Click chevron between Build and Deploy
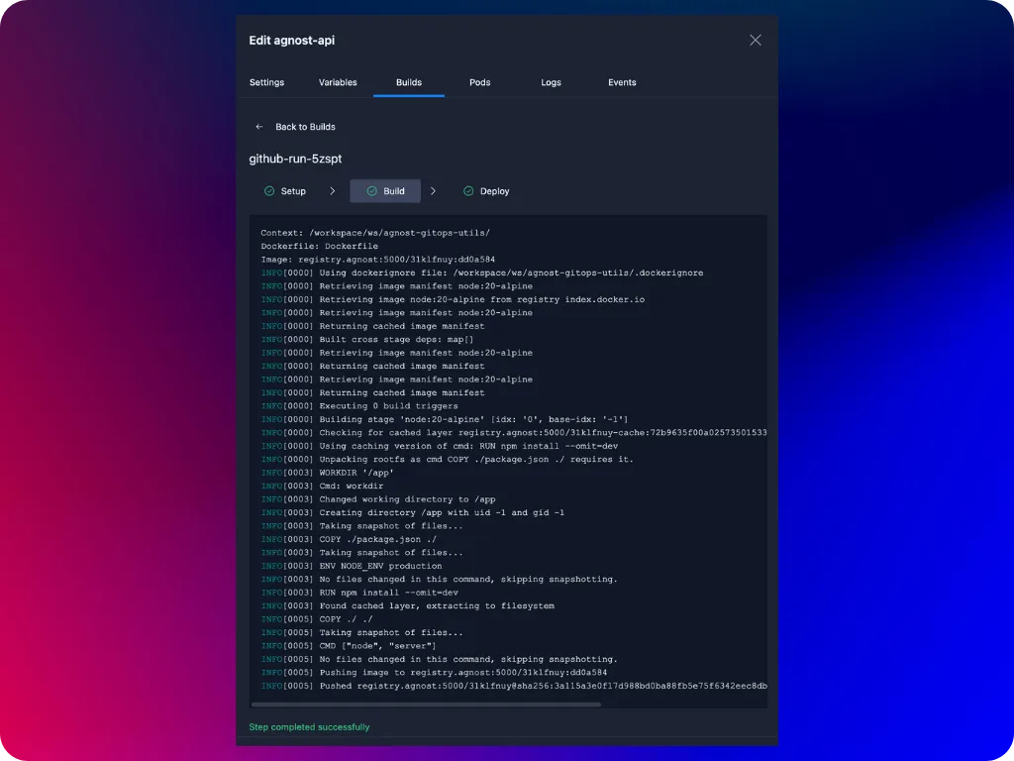The image size is (1014, 761). 433,191
